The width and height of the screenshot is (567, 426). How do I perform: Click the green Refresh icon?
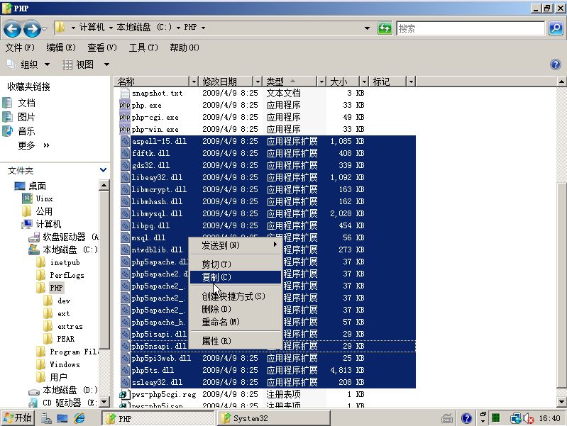[385, 28]
